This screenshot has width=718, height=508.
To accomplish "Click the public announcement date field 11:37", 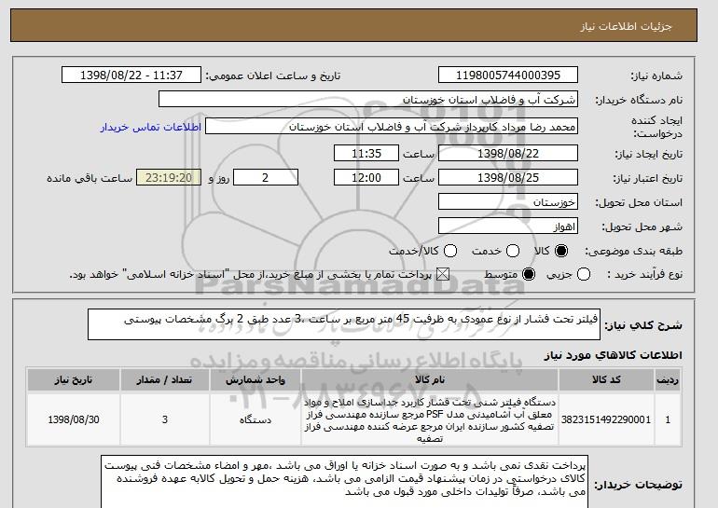I will tap(131, 75).
